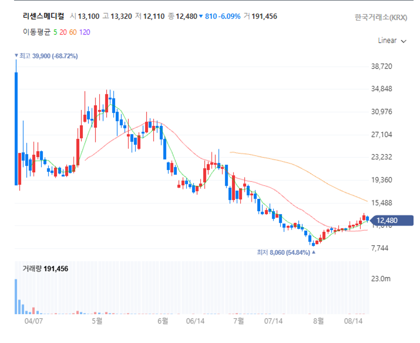
Task: Click the 7월 date axis label
Action: point(238,321)
